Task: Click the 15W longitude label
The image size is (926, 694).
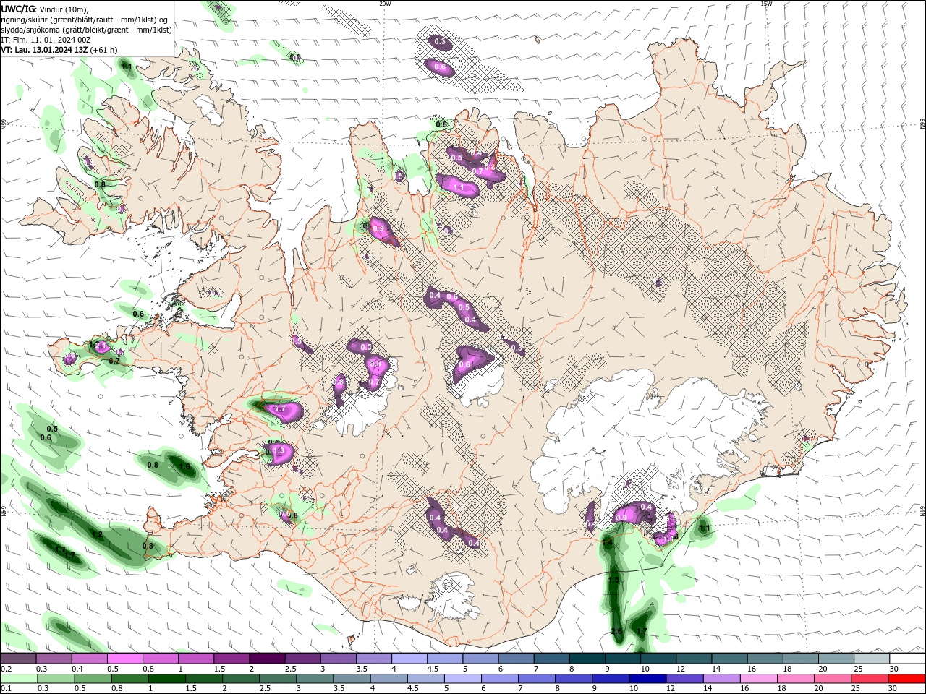Action: 766,4
